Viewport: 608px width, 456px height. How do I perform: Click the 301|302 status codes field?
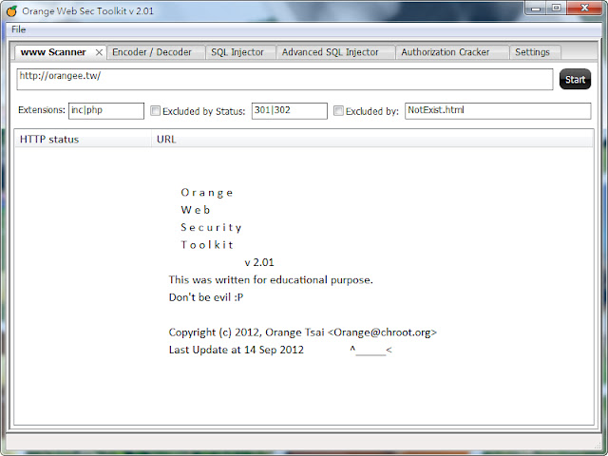(x=289, y=111)
